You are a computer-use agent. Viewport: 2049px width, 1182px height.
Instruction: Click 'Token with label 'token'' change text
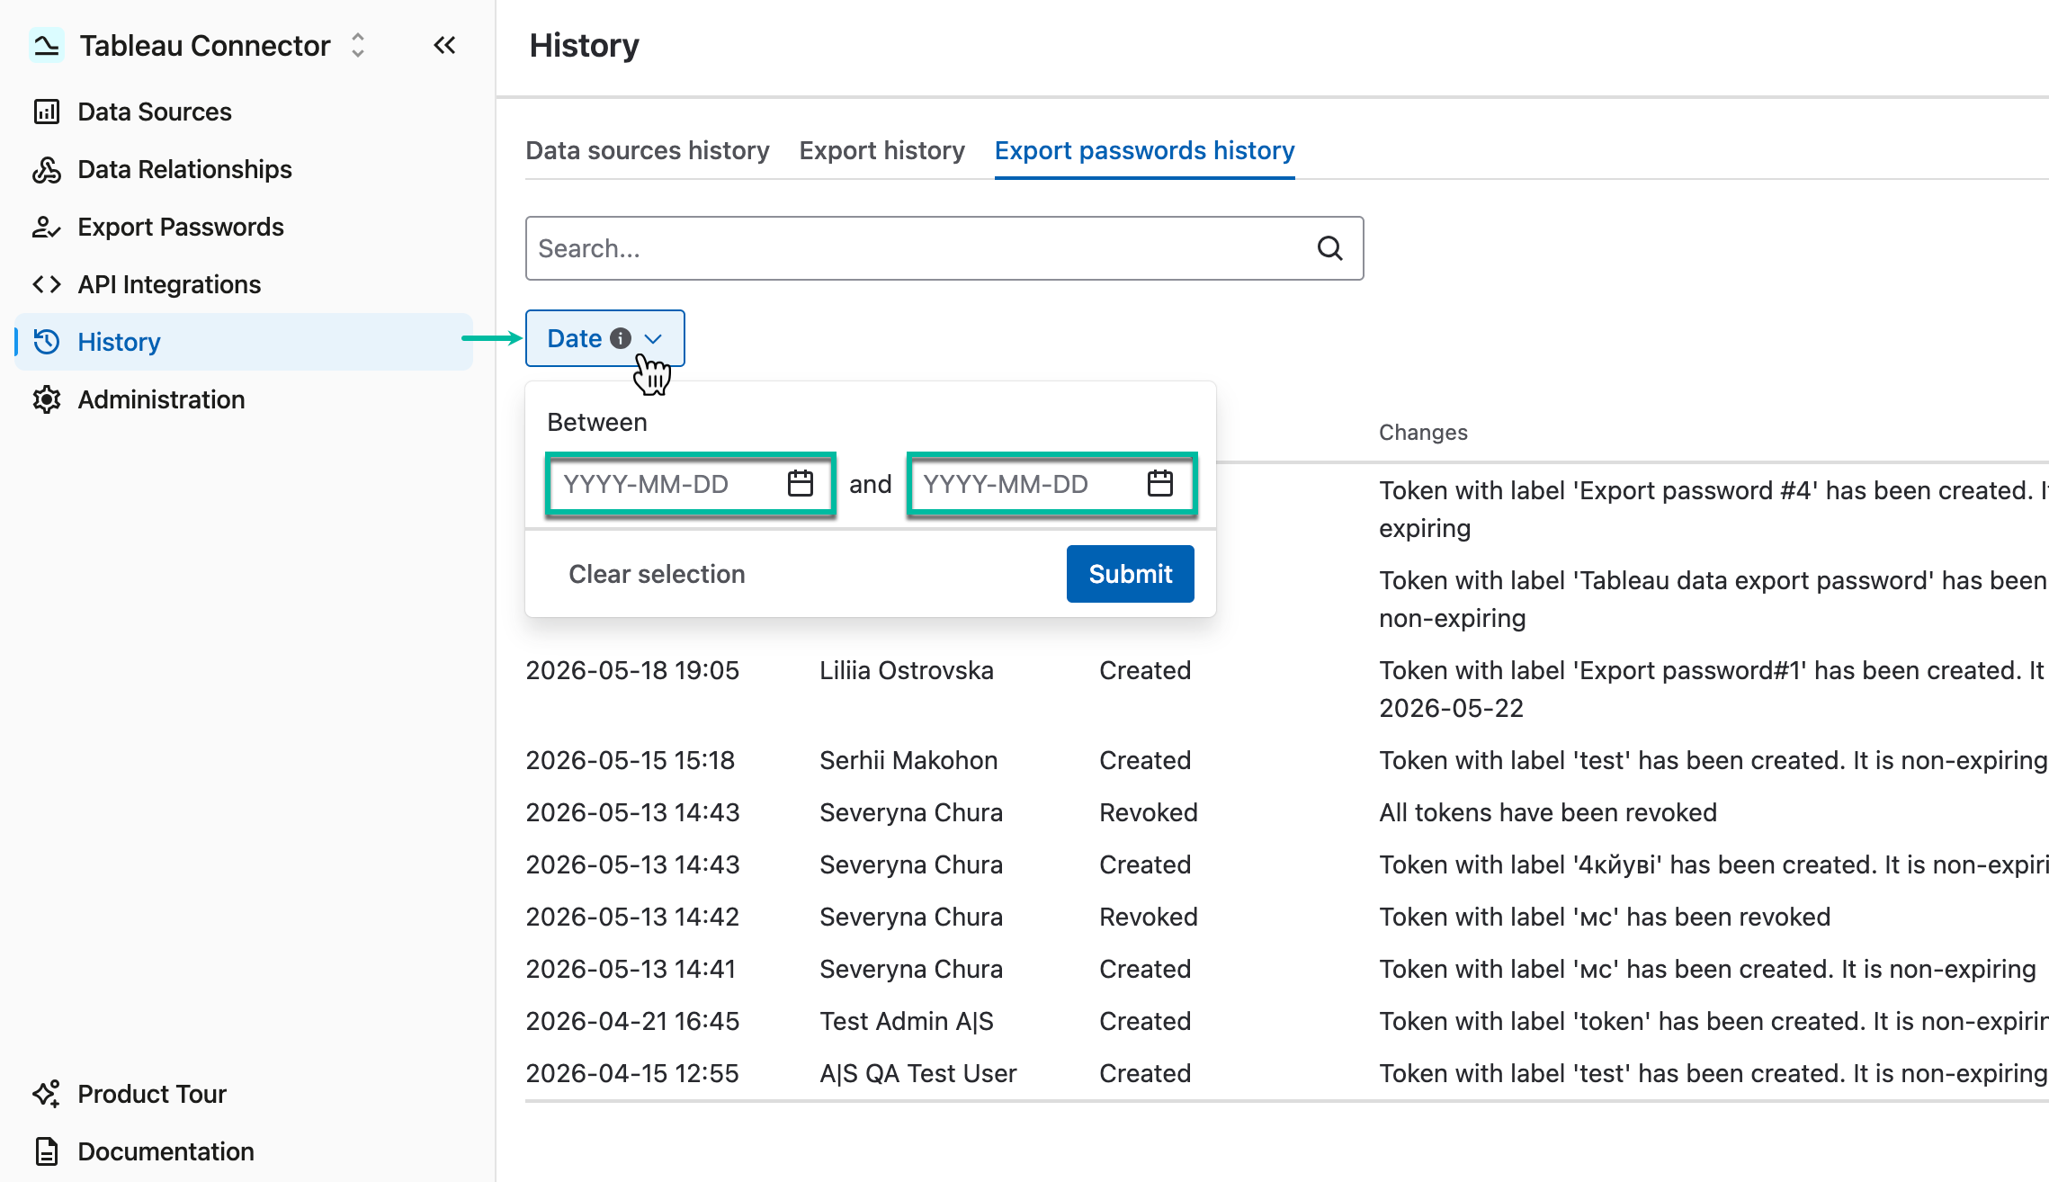pyautogui.click(x=1713, y=1021)
